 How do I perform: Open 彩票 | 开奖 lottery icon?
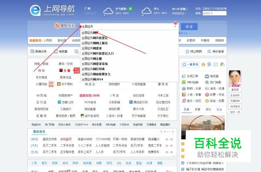(207, 95)
